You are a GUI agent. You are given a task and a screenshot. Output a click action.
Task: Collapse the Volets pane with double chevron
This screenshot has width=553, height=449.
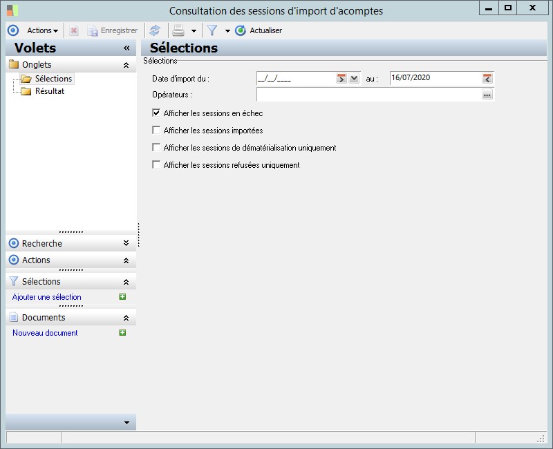tap(126, 48)
